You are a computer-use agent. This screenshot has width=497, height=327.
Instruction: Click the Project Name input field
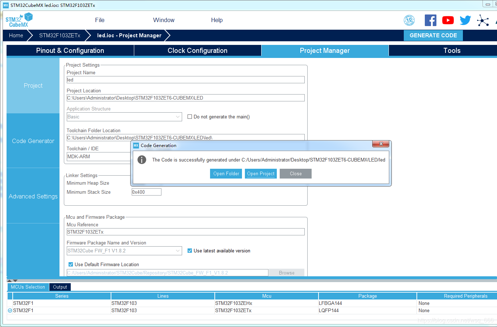pos(186,80)
